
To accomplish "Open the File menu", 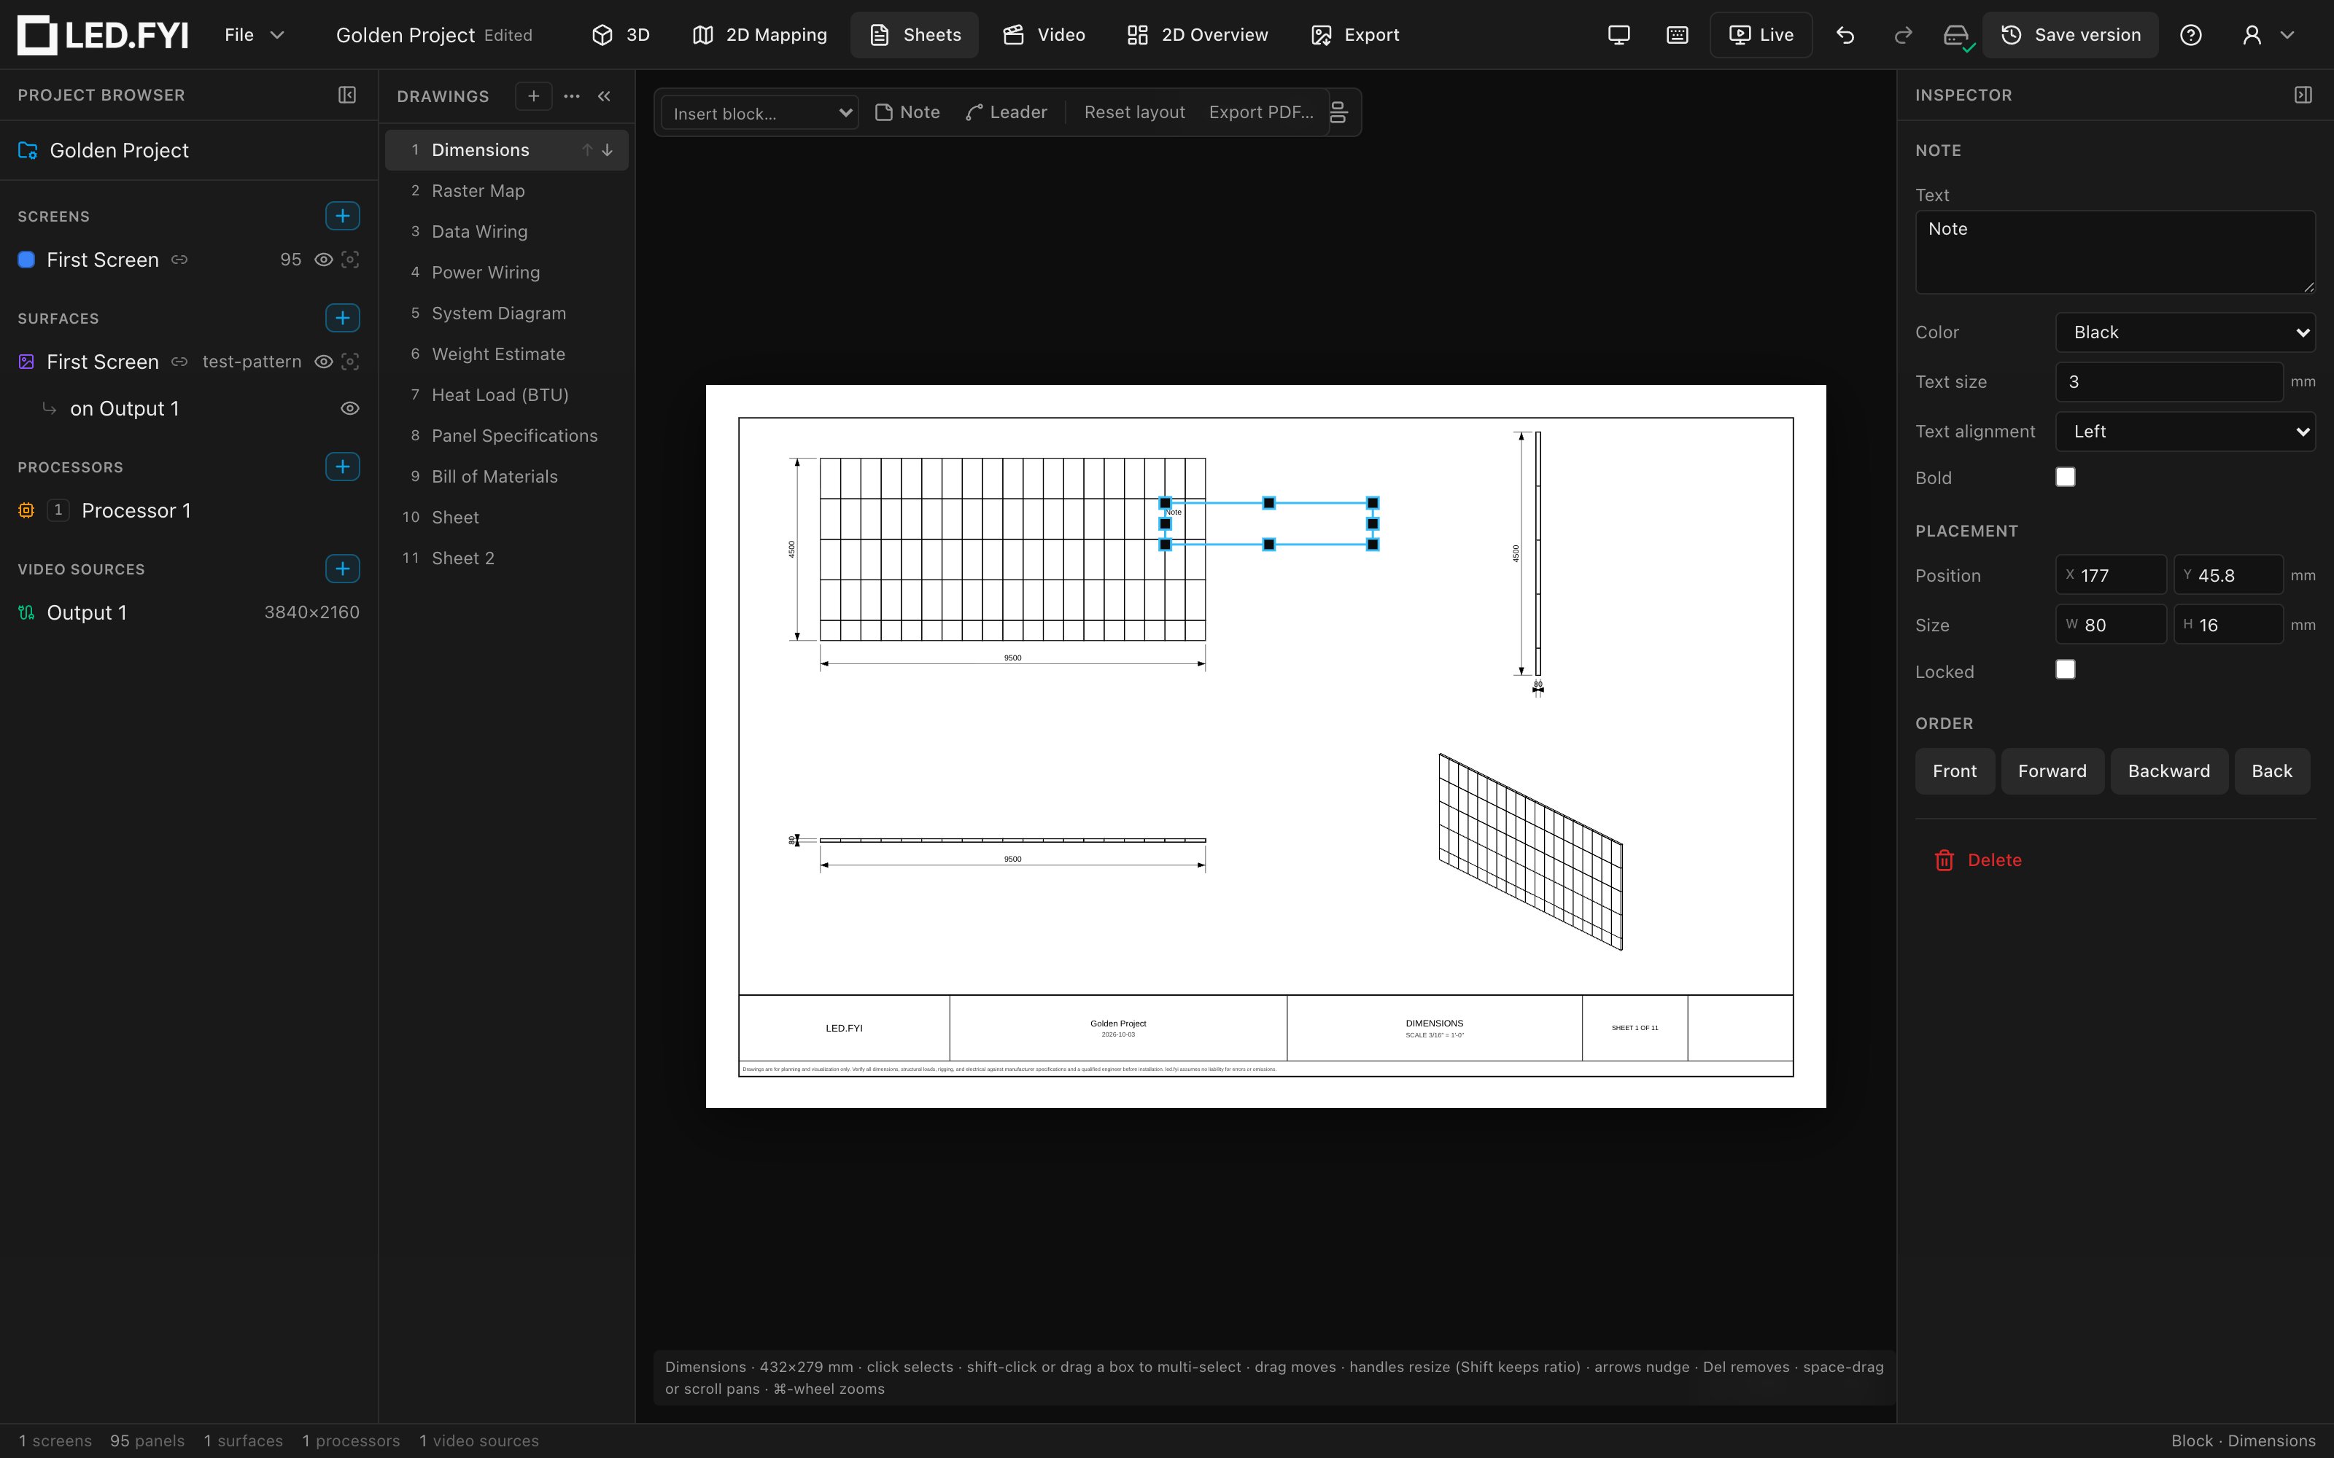I will click(254, 35).
